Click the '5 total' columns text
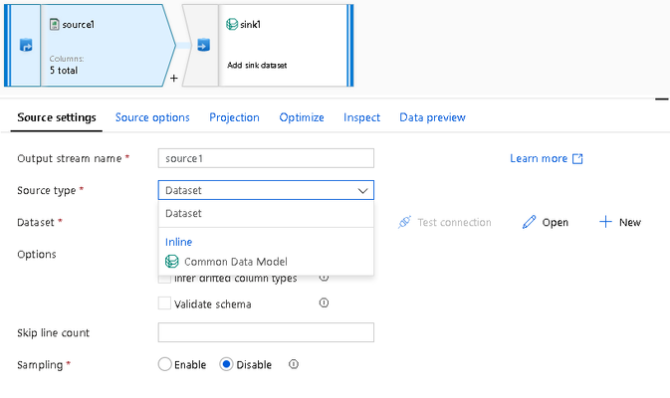Viewport: 670px width, 398px height. tap(64, 71)
